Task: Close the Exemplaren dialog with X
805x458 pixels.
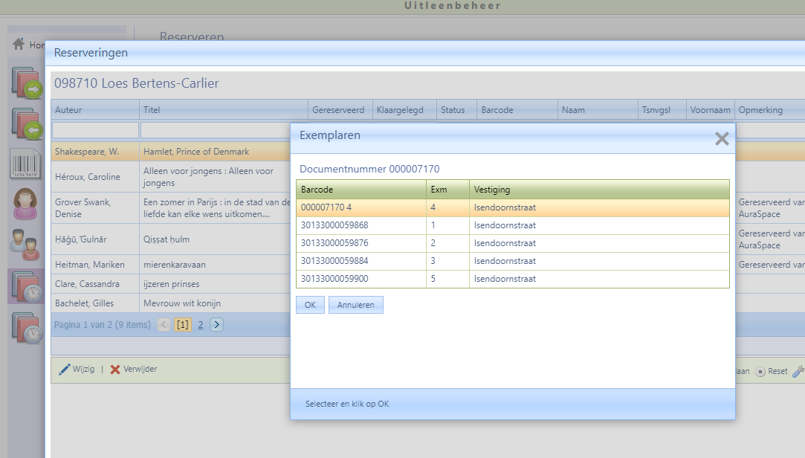Action: [721, 139]
